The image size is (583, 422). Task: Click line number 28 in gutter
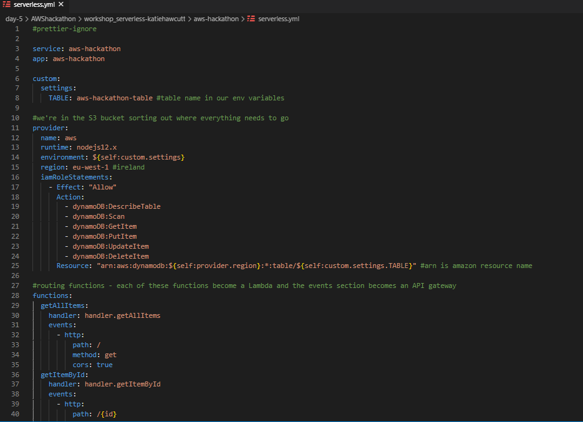click(x=15, y=295)
